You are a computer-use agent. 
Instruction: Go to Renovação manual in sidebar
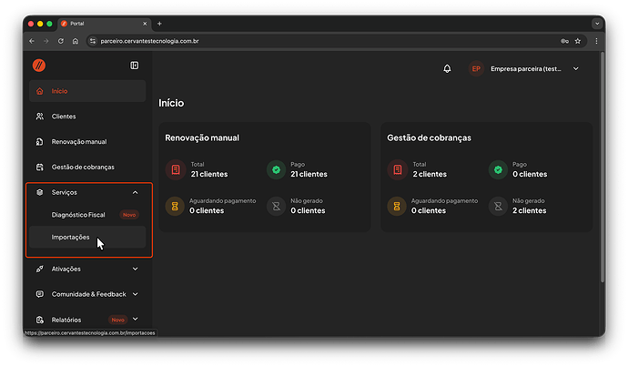coord(78,142)
